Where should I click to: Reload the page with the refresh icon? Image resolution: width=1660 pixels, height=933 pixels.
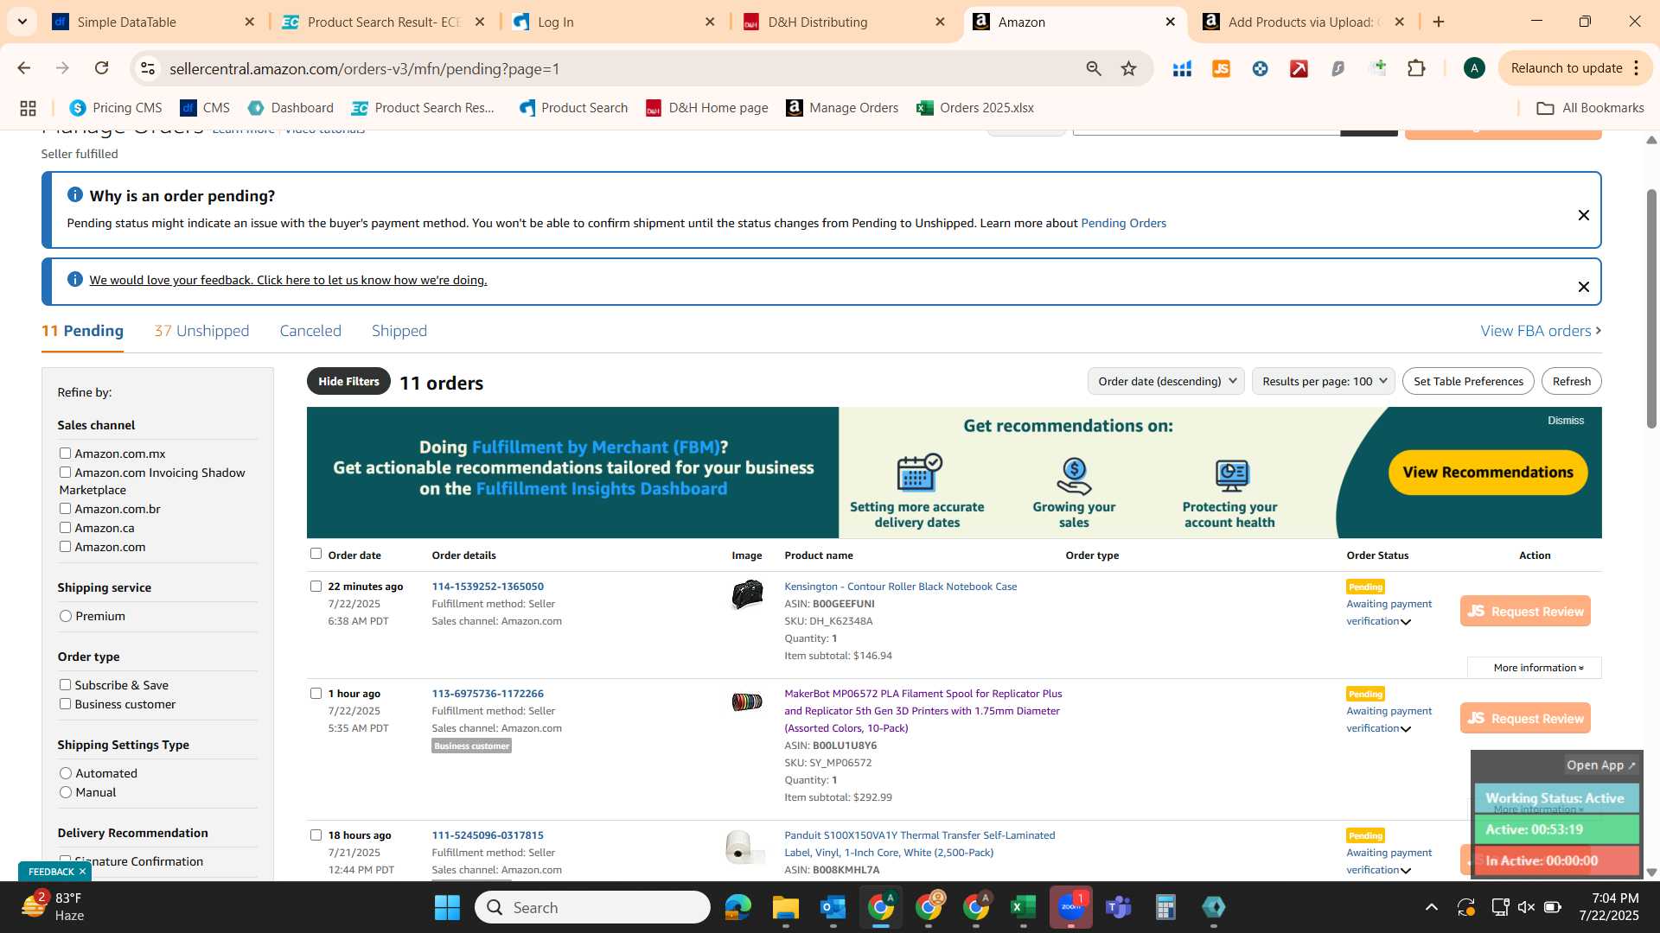101,68
